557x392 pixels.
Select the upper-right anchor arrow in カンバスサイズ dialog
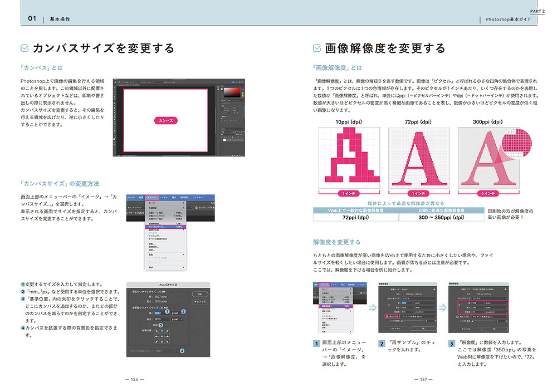[167, 331]
